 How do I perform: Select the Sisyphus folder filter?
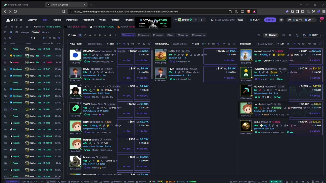[144, 35]
